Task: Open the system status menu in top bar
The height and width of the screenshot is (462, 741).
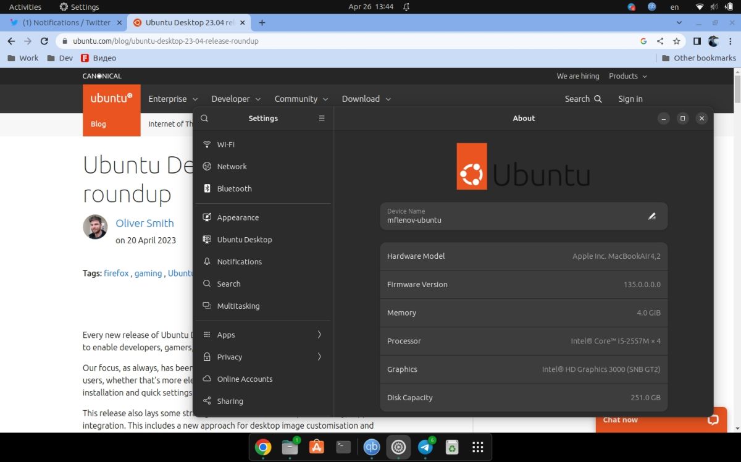Action: pyautogui.click(x=714, y=7)
